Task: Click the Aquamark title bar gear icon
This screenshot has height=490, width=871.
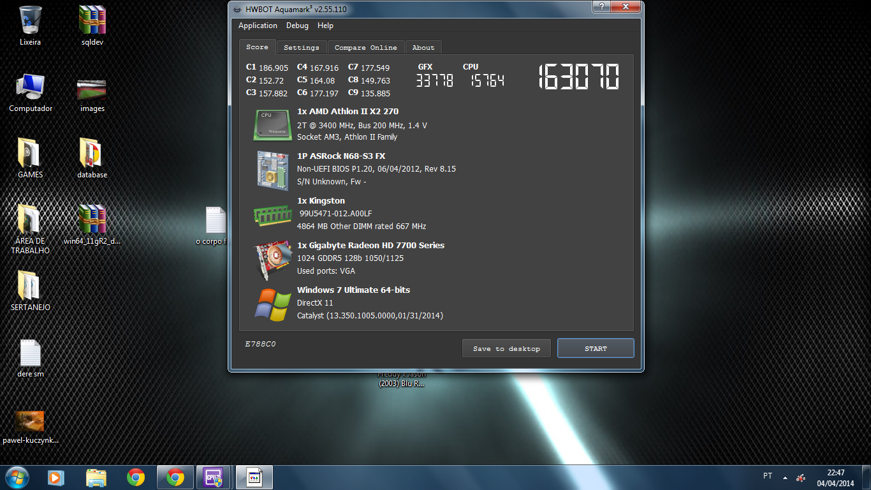Action: 237,10
